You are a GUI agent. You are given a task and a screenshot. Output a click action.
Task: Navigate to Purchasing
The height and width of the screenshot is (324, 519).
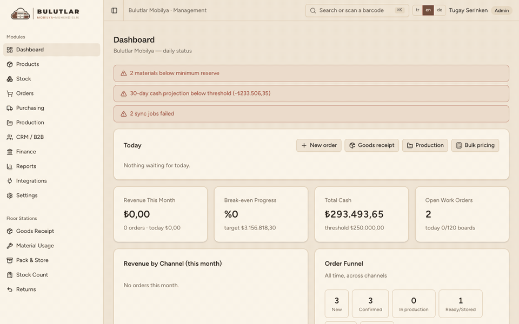(x=52, y=108)
